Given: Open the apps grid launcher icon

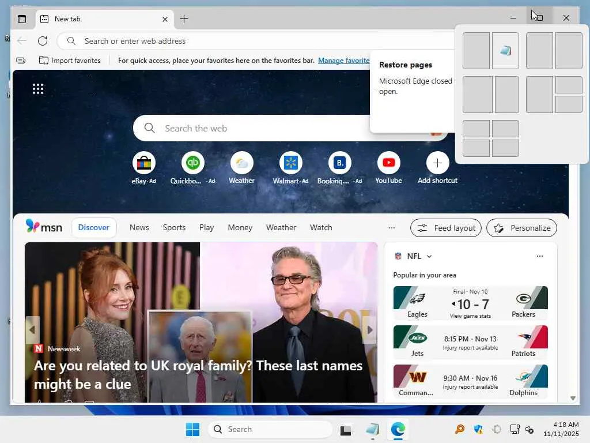Looking at the screenshot, I should pos(37,89).
